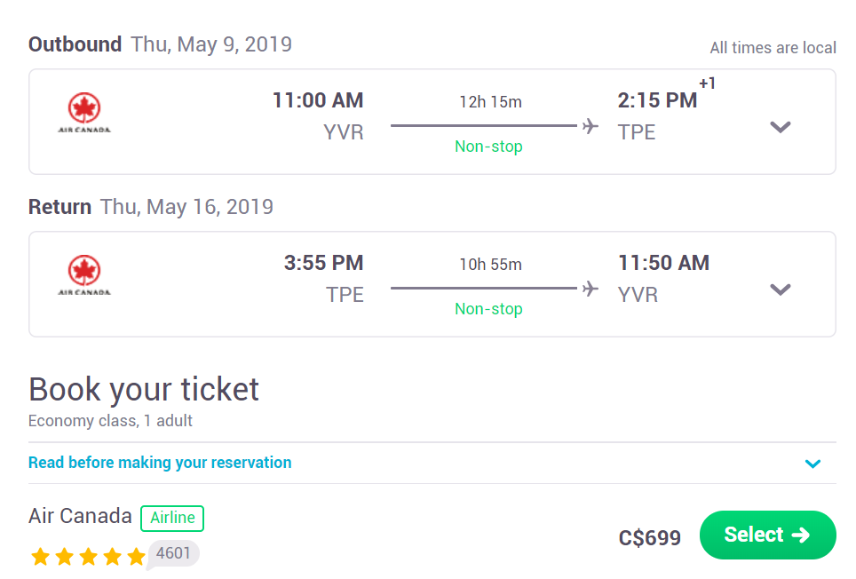The width and height of the screenshot is (856, 579).
Task: Click the 2:15 PM TPE arrival time
Action: coord(657,100)
